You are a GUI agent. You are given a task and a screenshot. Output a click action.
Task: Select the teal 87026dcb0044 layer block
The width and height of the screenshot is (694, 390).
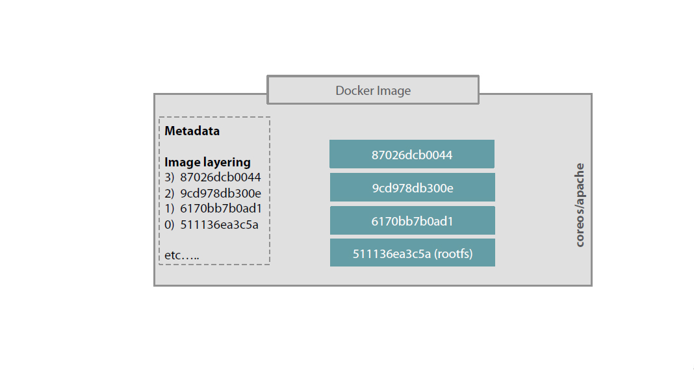pos(412,155)
